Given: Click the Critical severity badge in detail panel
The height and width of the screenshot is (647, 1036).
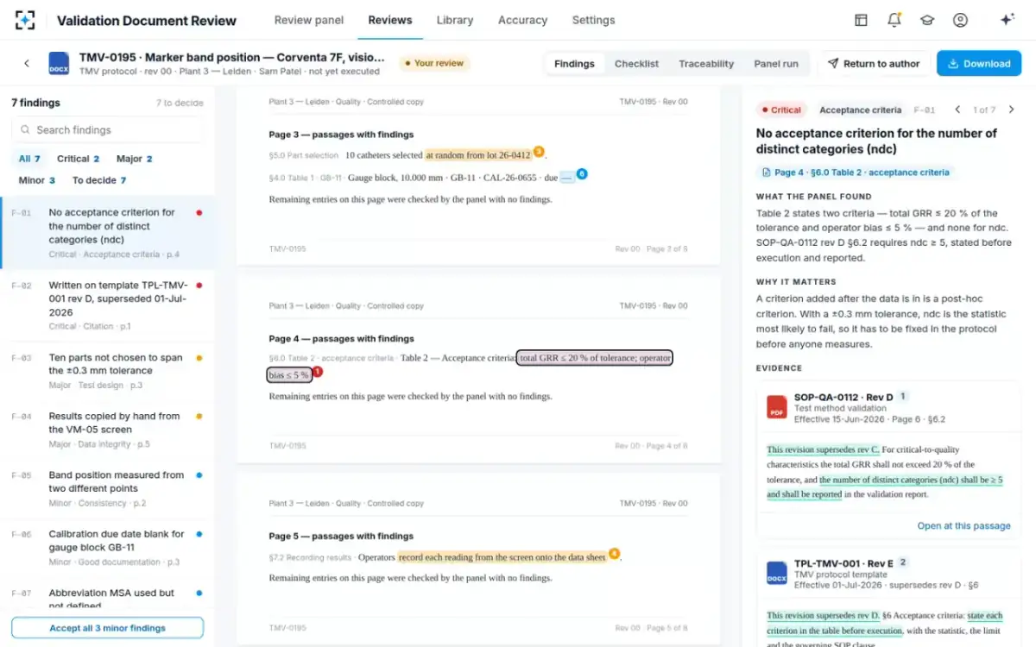Looking at the screenshot, I should (780, 110).
